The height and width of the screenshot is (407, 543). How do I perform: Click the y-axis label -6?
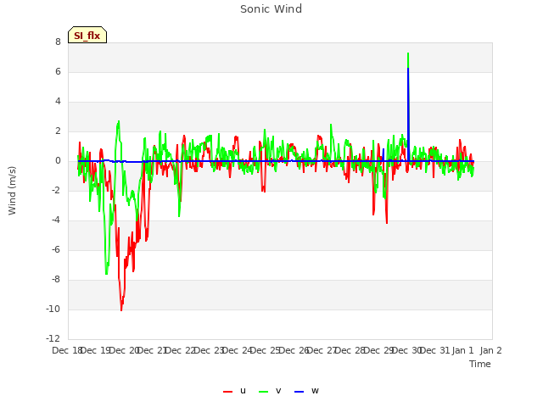55,249
